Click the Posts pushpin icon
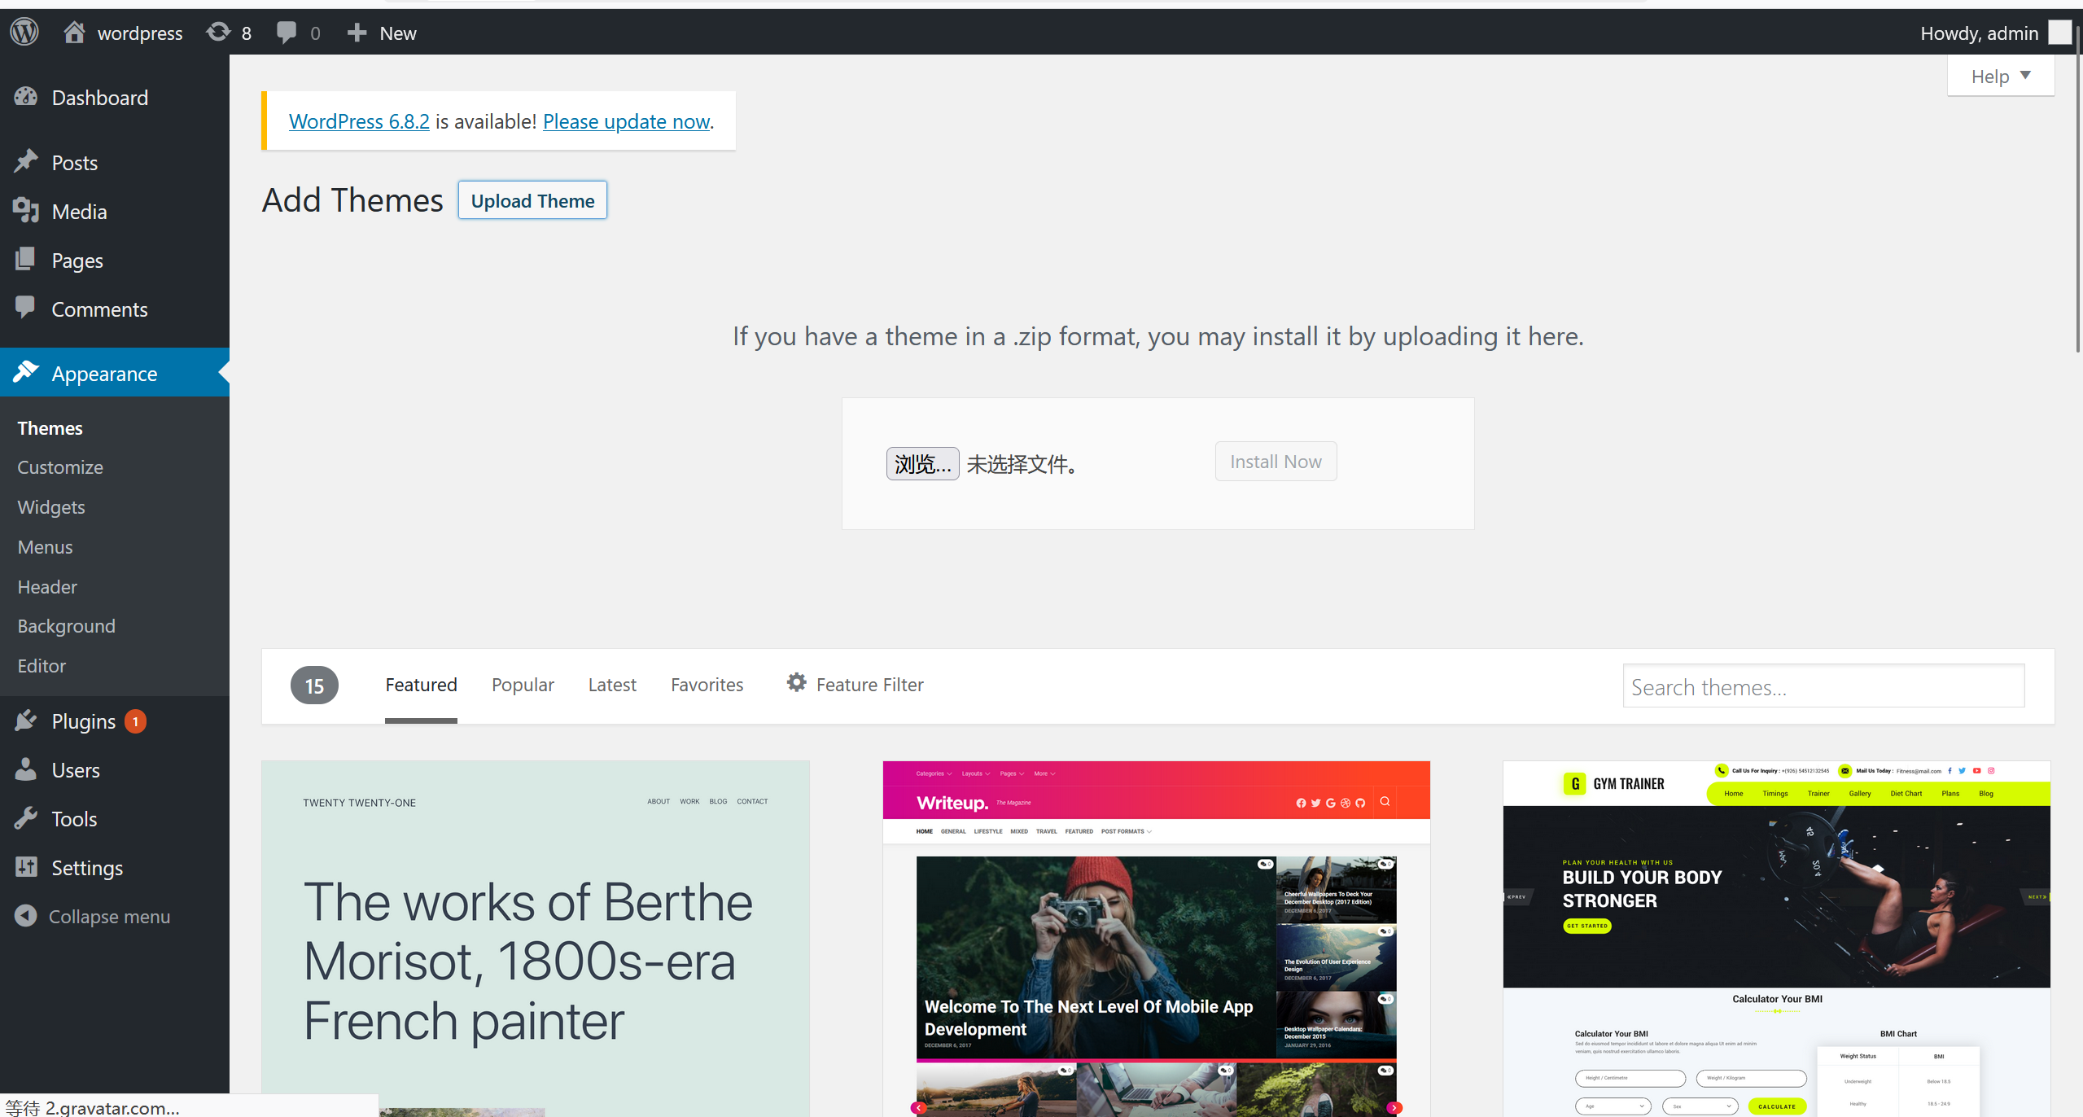 (26, 162)
